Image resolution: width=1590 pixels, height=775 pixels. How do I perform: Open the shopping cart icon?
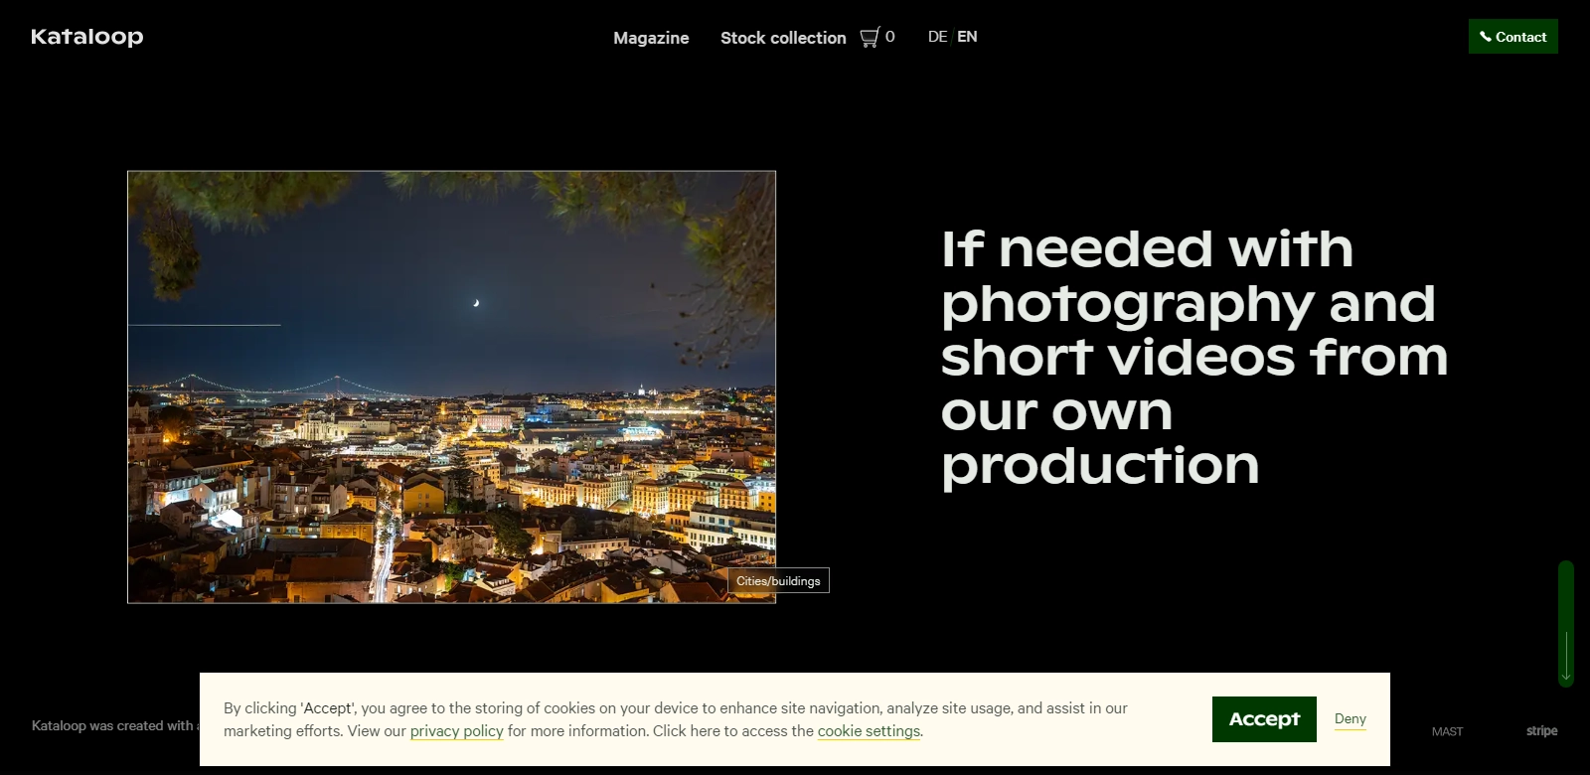pyautogui.click(x=870, y=38)
